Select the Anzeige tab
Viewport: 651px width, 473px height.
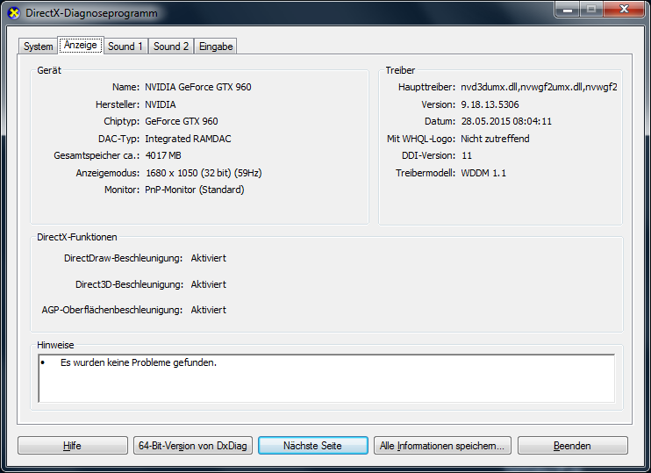[81, 45]
